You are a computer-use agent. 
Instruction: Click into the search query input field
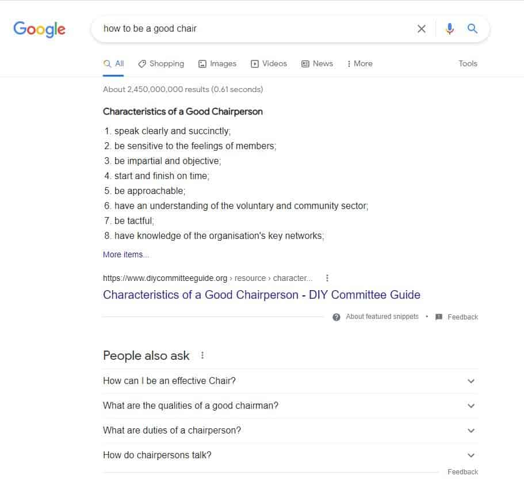click(254, 29)
